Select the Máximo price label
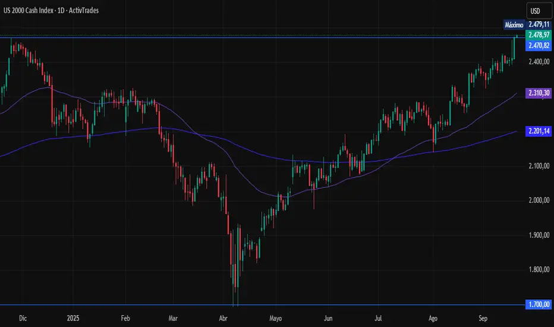 [x=514, y=25]
